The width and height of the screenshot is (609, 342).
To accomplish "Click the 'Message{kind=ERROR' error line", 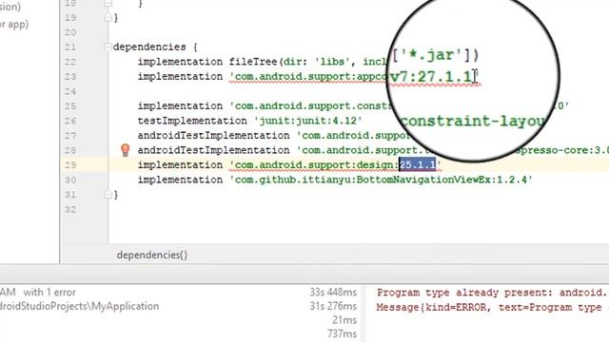I will click(493, 307).
